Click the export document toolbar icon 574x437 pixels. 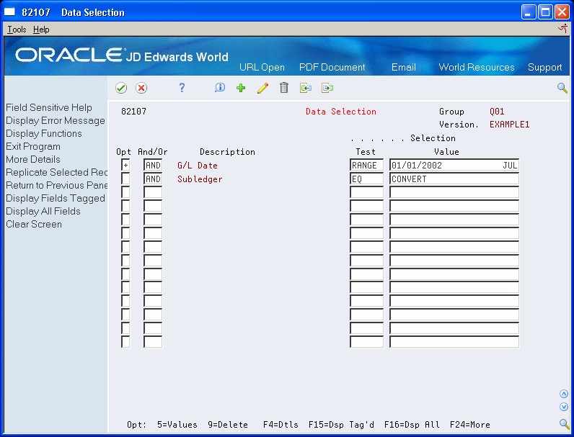(327, 88)
